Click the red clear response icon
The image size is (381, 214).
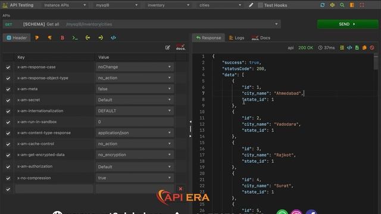[x=372, y=48]
